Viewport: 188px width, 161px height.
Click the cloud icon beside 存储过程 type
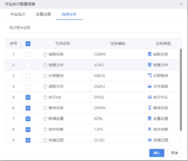tap(150, 140)
